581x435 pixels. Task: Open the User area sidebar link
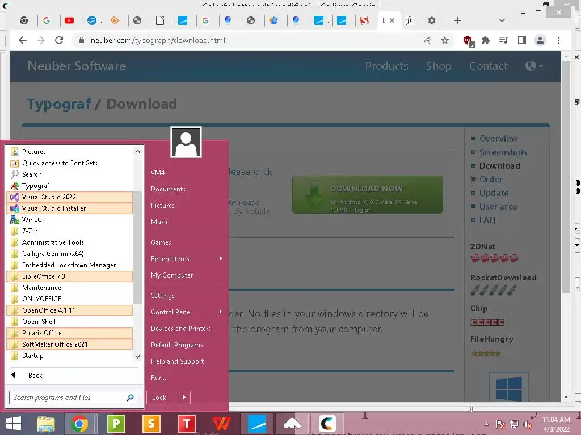(x=498, y=206)
